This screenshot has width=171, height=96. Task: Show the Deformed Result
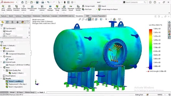tap(71, 8)
